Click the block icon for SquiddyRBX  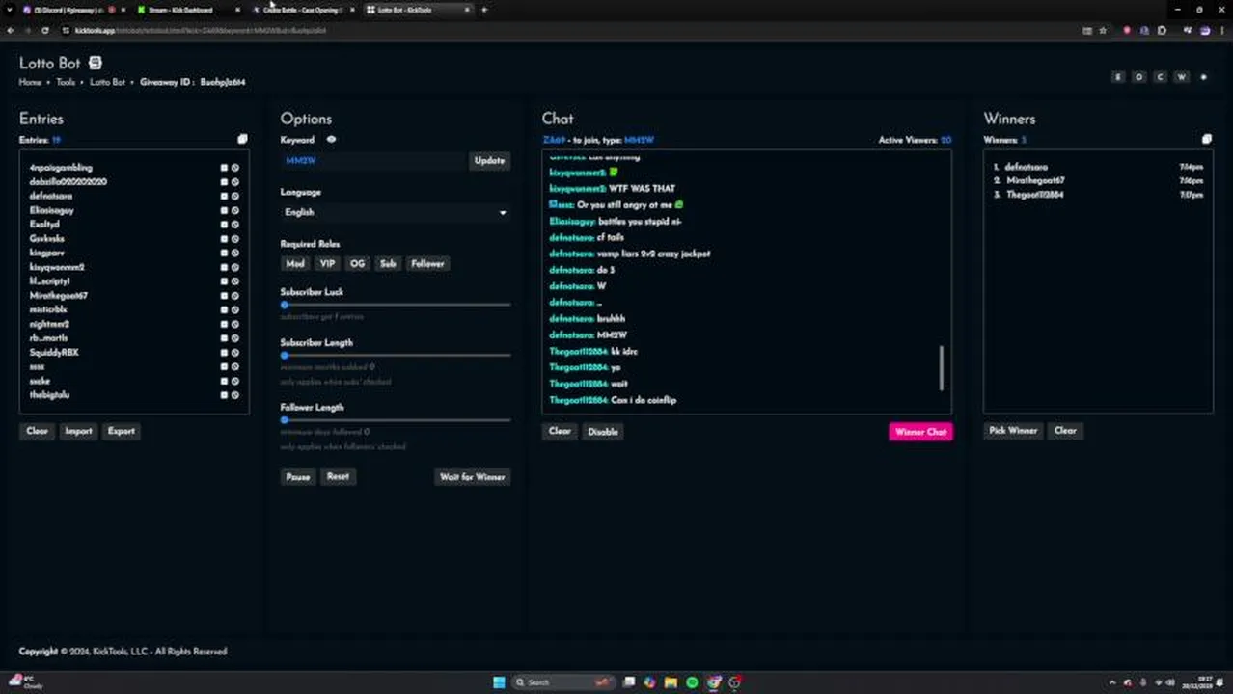pos(234,353)
